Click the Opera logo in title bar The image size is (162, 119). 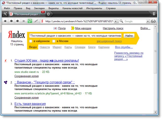click(3, 3)
